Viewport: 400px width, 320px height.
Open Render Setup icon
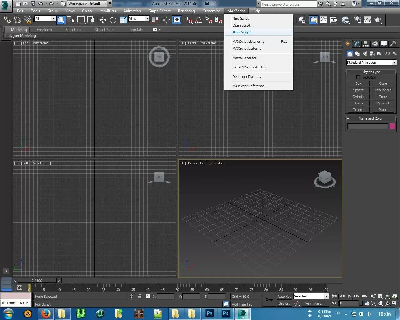pos(357,20)
